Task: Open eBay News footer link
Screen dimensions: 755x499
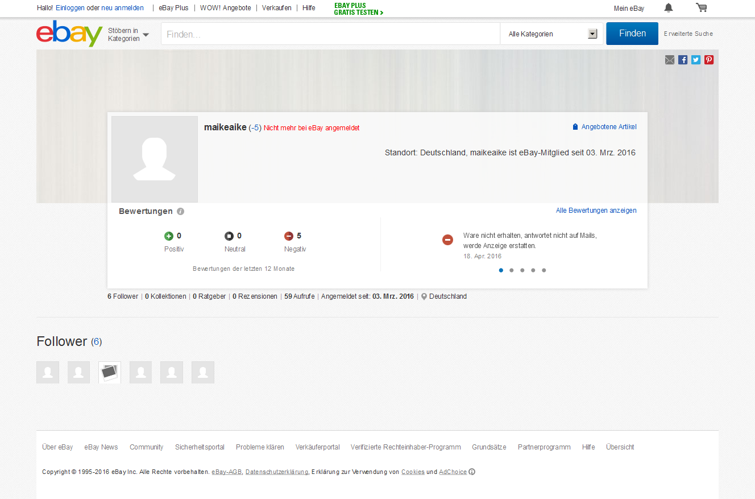Action: [101, 447]
